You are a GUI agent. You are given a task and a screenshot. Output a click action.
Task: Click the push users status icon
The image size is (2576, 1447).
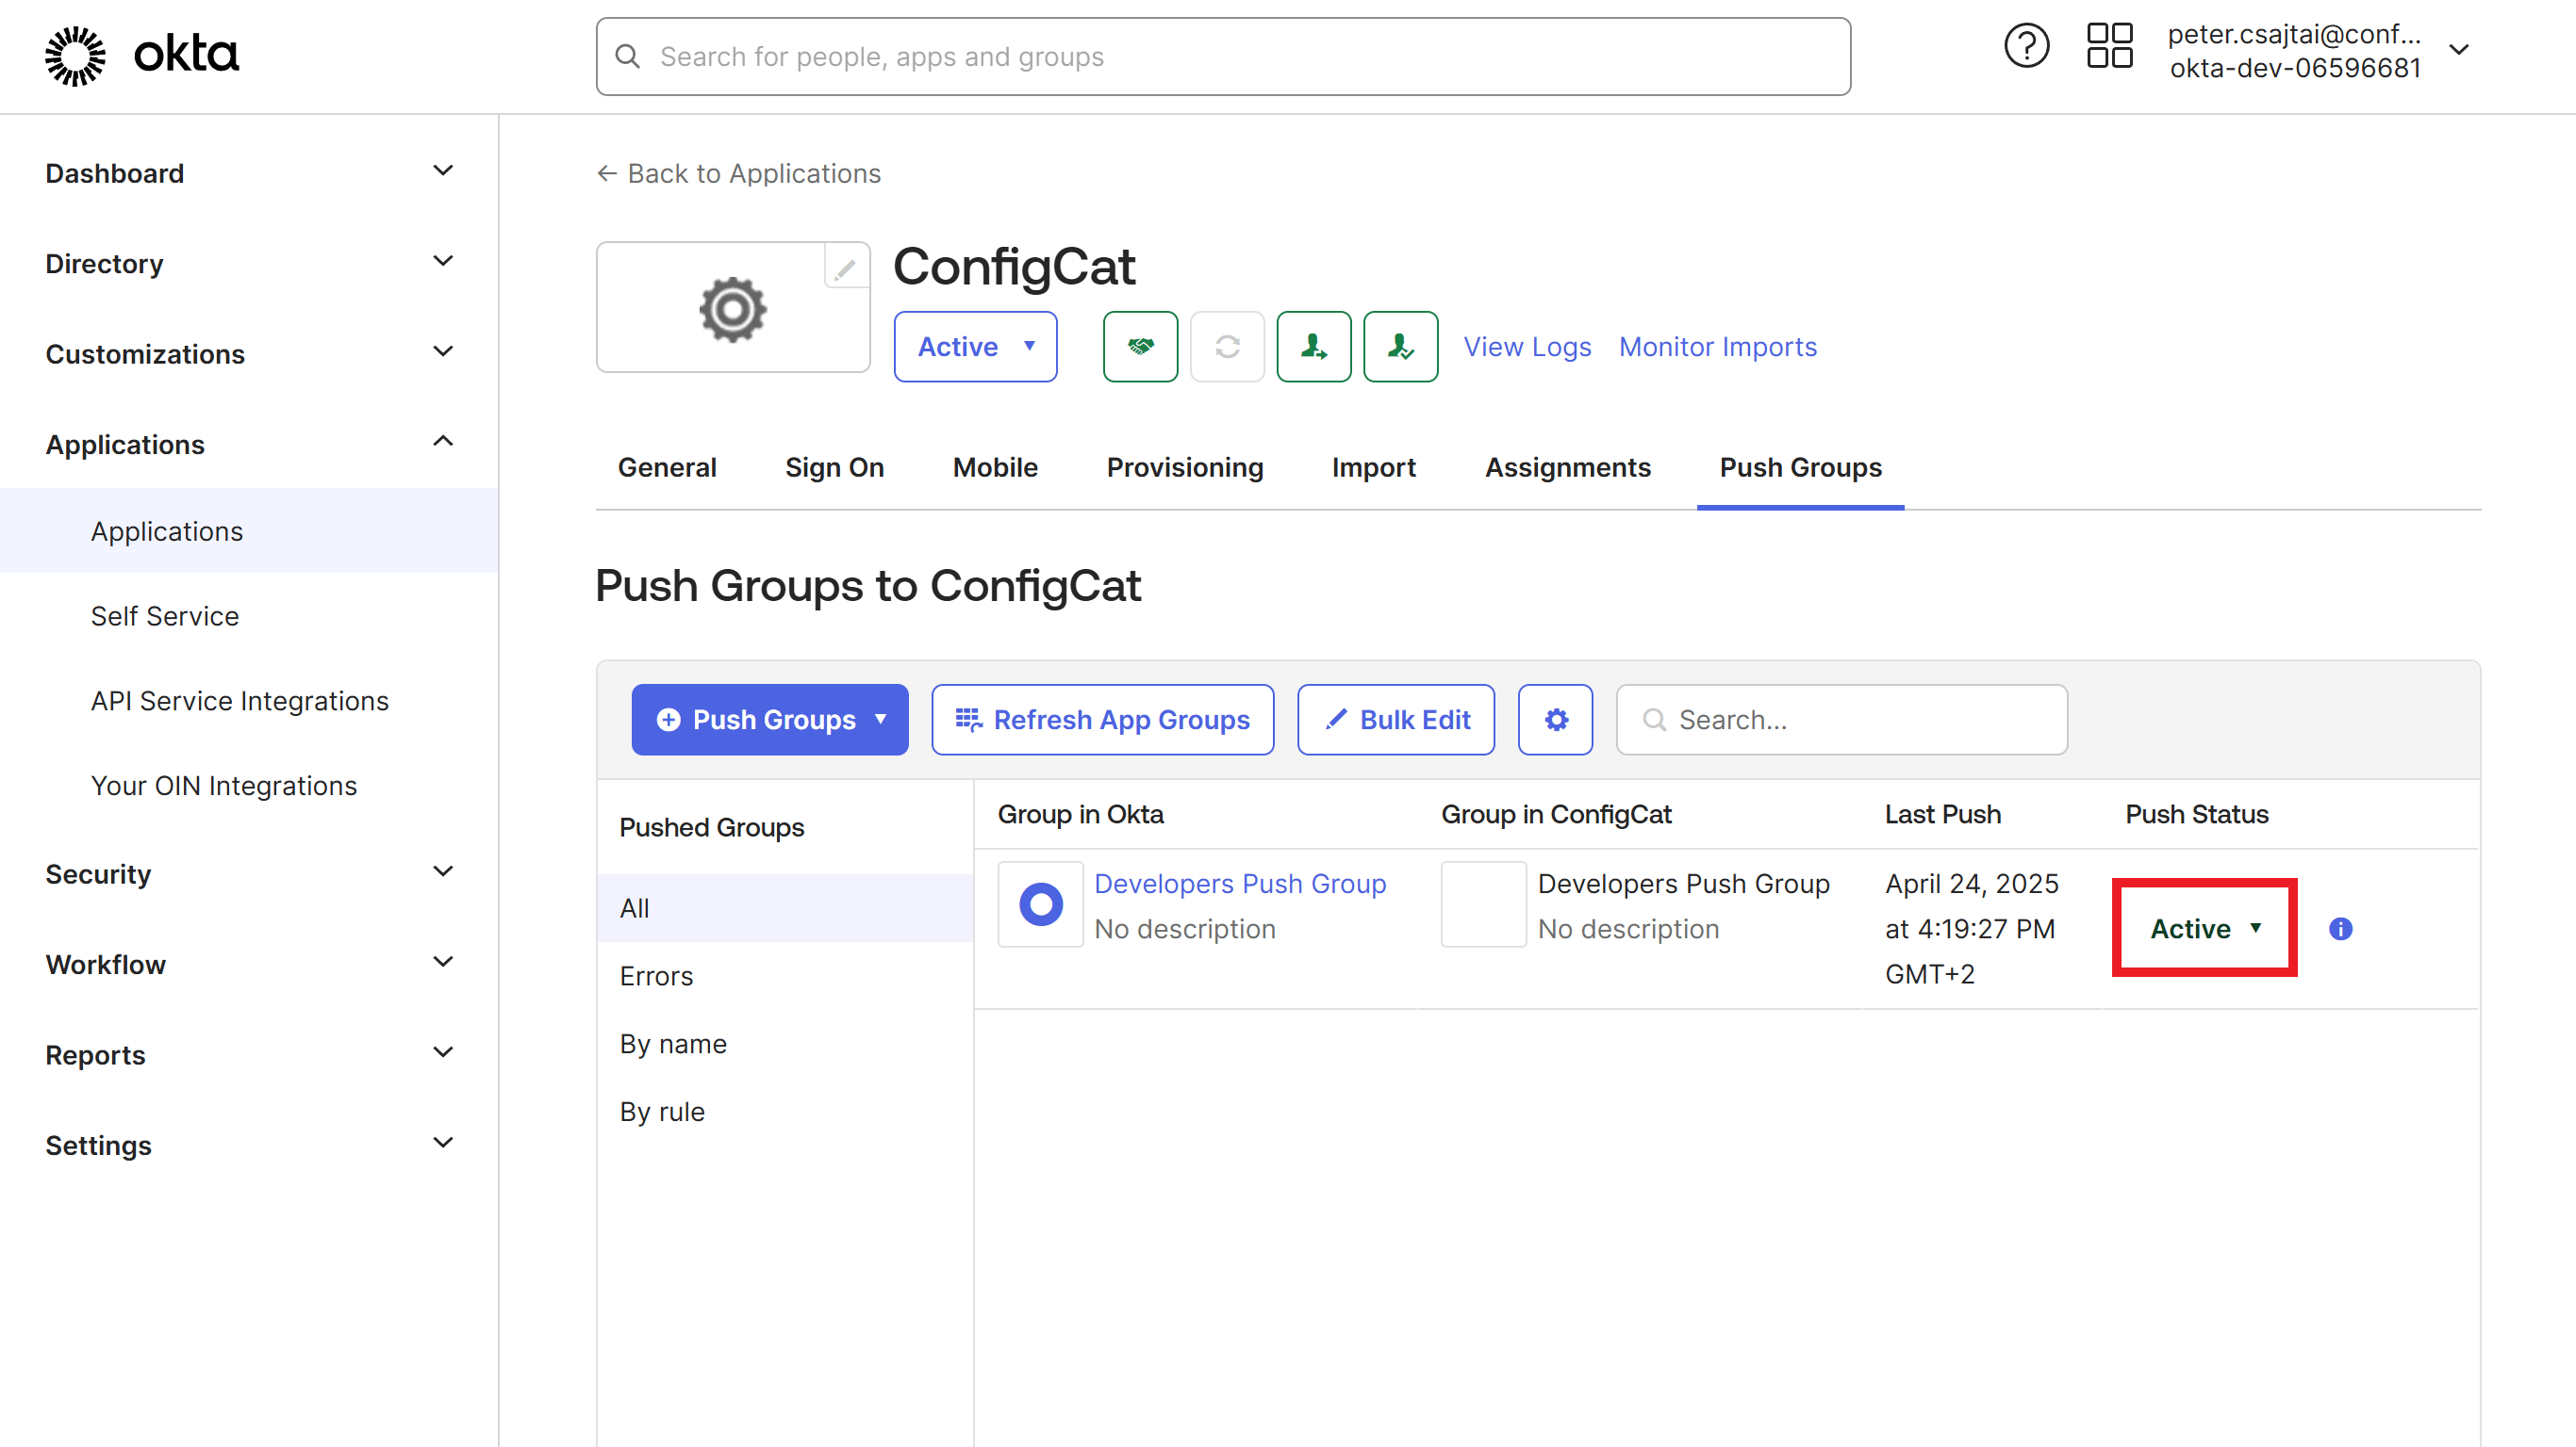(1313, 347)
